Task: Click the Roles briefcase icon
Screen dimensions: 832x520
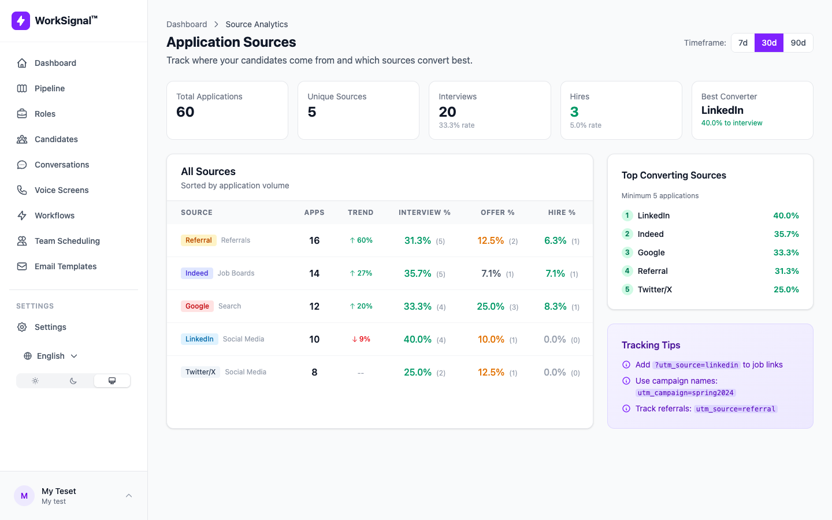Action: [x=21, y=114]
